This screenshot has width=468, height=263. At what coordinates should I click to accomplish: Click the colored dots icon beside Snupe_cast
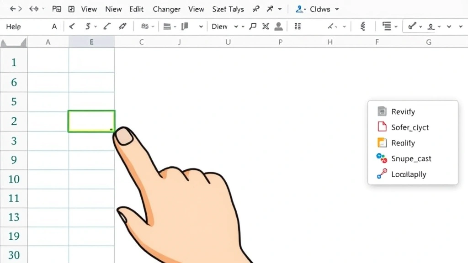pyautogui.click(x=381, y=158)
